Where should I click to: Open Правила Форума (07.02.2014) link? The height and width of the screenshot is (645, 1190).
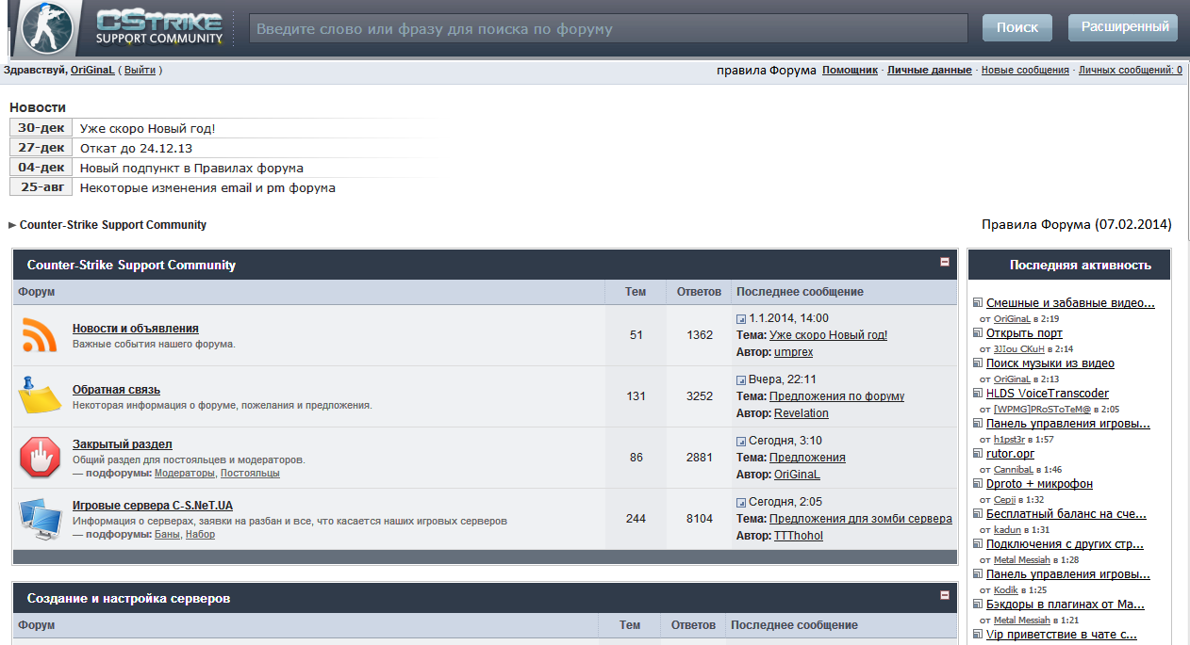coord(1077,224)
